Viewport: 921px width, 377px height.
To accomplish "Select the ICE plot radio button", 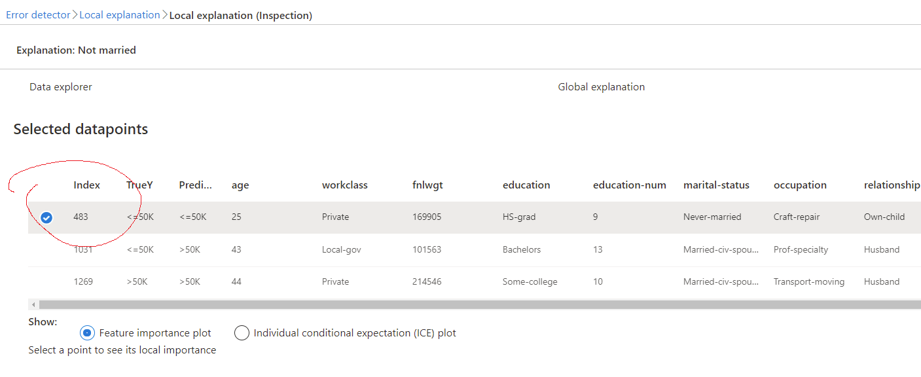I will [x=242, y=332].
